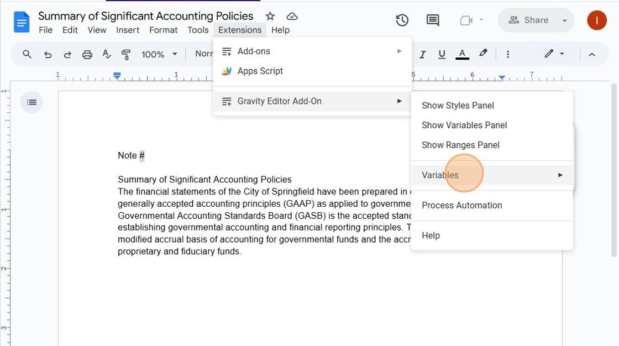Select Show Ranges Panel
The image size is (619, 346).
tap(492, 145)
